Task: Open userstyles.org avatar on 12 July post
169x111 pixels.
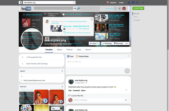Action: pyautogui.click(x=71, y=82)
